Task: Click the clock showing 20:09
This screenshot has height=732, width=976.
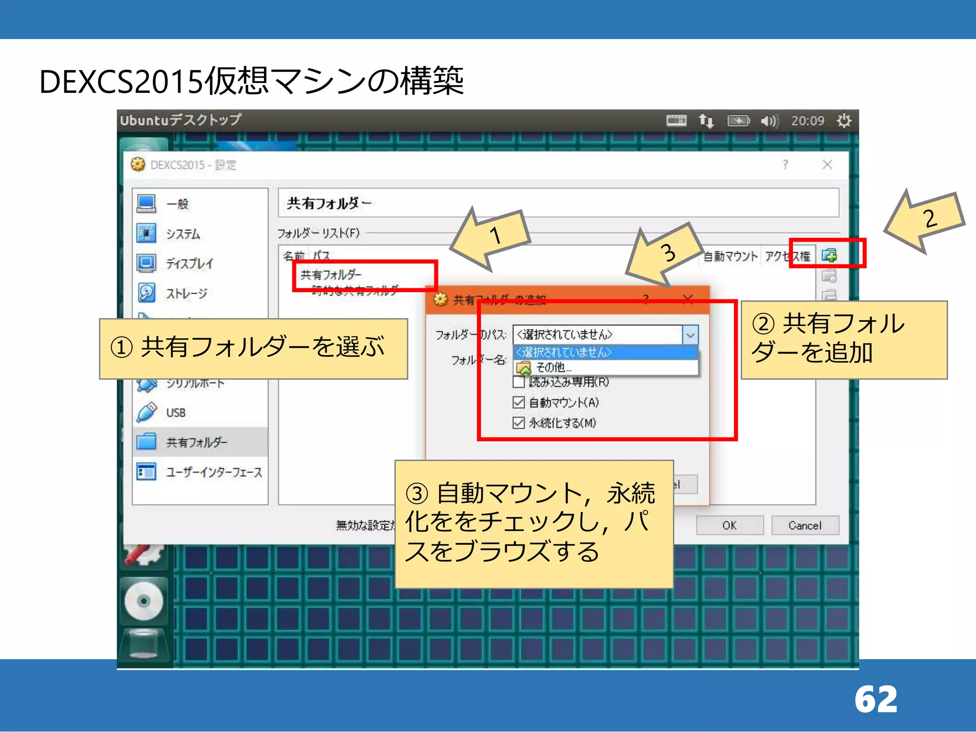Action: 807,121
